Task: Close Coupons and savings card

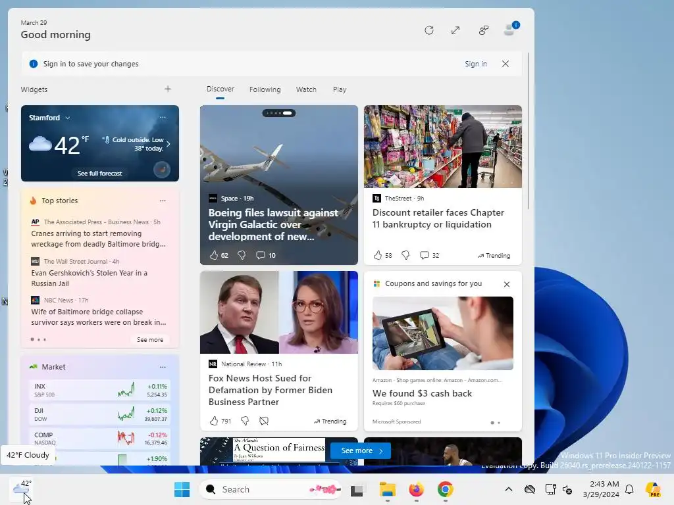Action: 507,284
